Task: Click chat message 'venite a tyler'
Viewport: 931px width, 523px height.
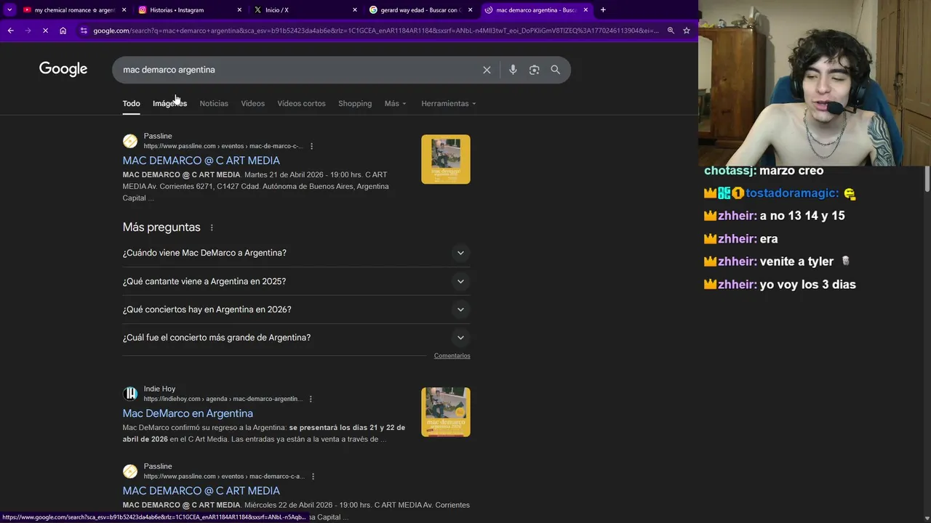Action: coord(796,261)
